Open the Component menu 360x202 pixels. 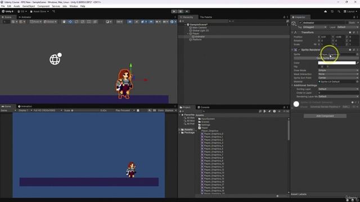tap(43, 6)
